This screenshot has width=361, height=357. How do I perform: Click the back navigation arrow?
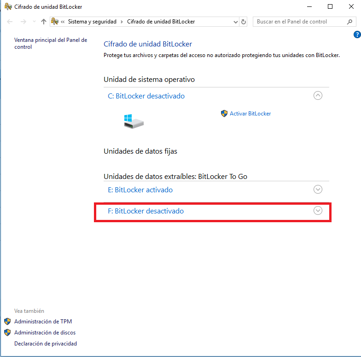(10, 22)
